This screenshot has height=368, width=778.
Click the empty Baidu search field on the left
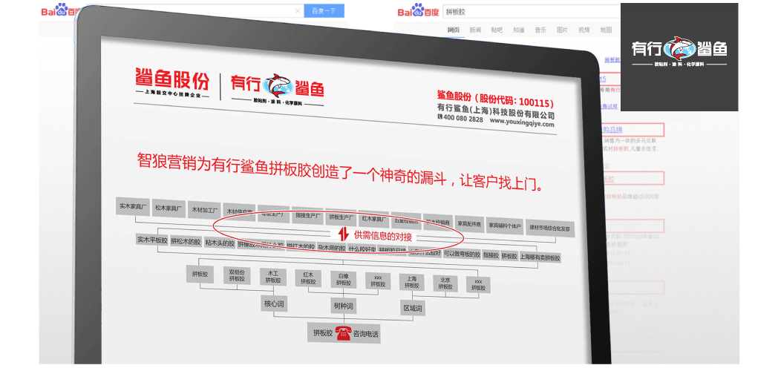click(x=194, y=10)
